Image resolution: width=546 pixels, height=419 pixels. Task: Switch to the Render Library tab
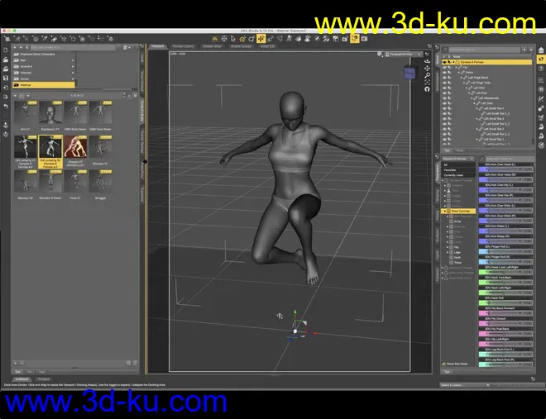pos(184,46)
